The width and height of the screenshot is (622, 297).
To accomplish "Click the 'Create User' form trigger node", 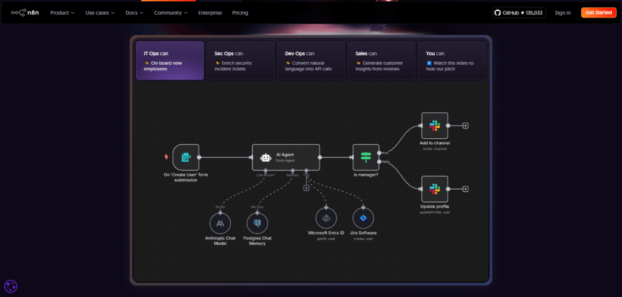I will click(x=186, y=157).
